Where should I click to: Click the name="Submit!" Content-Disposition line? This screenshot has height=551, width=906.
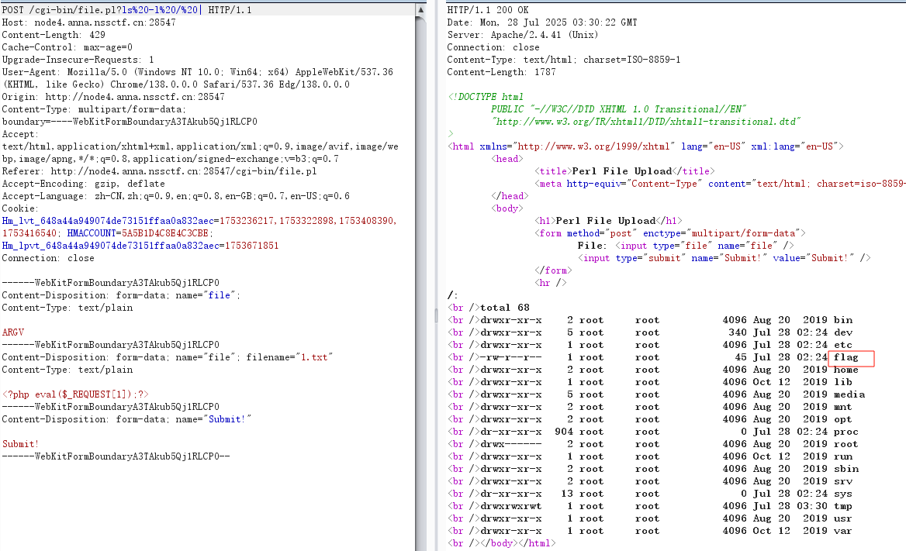tap(126, 419)
